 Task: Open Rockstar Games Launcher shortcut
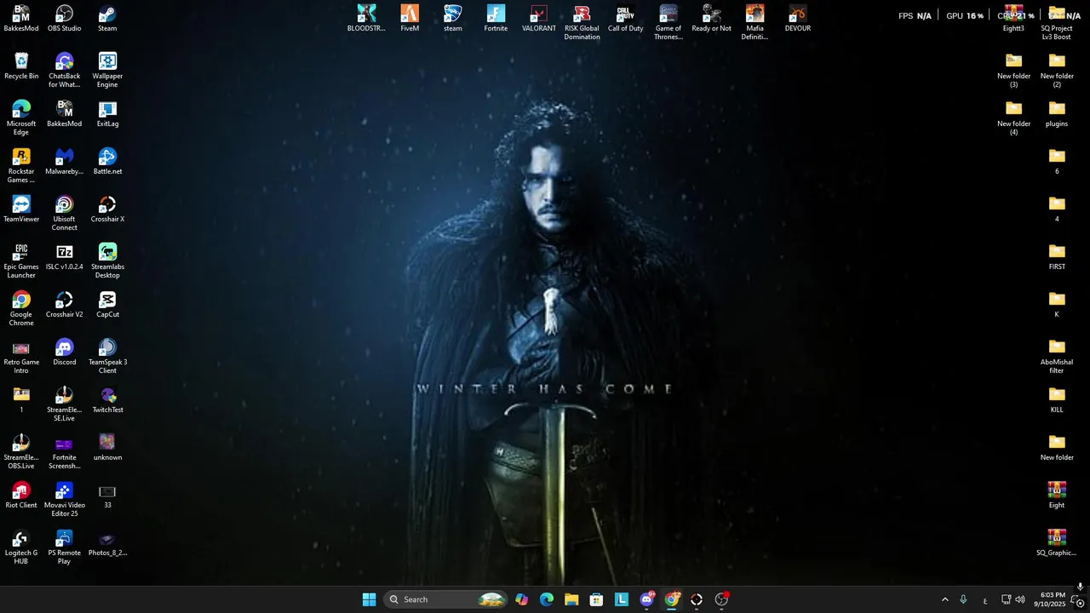pos(21,166)
